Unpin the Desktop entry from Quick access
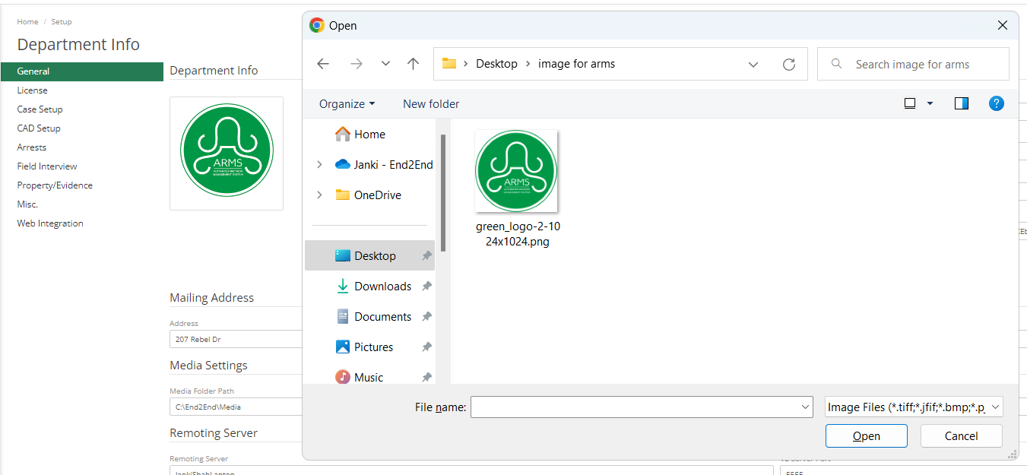This screenshot has height=475, width=1027. coord(426,255)
